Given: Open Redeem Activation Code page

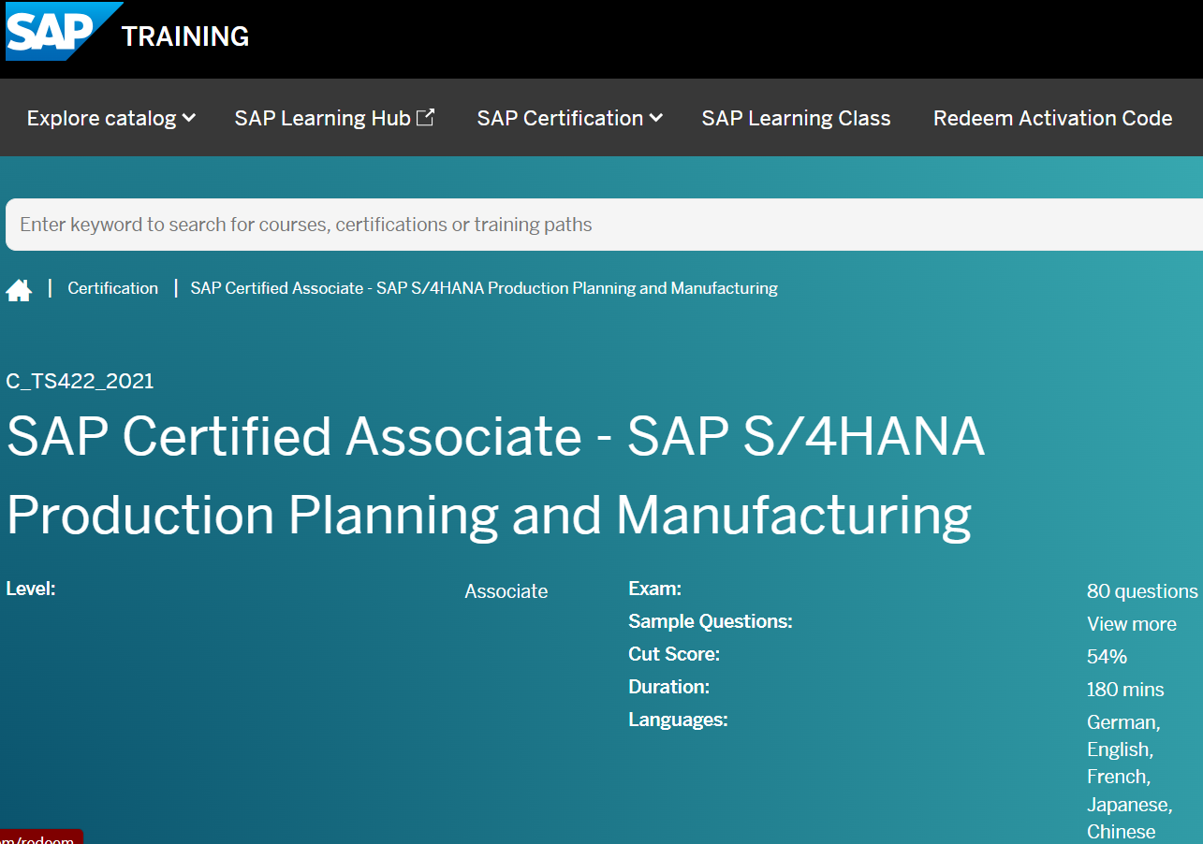Looking at the screenshot, I should point(1052,118).
